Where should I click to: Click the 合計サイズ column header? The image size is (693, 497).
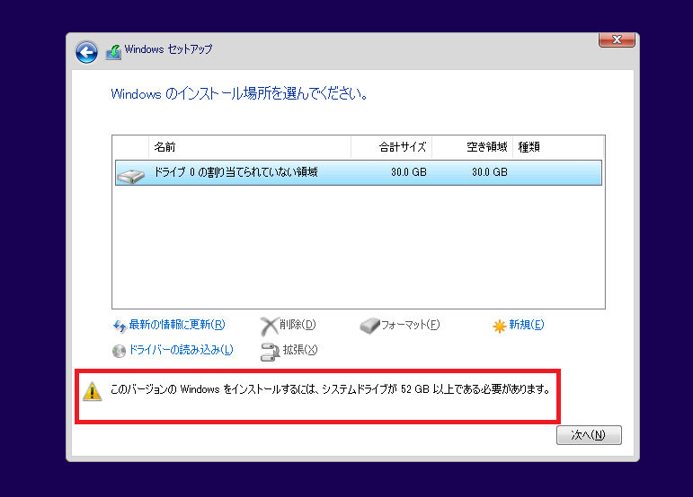[392, 146]
